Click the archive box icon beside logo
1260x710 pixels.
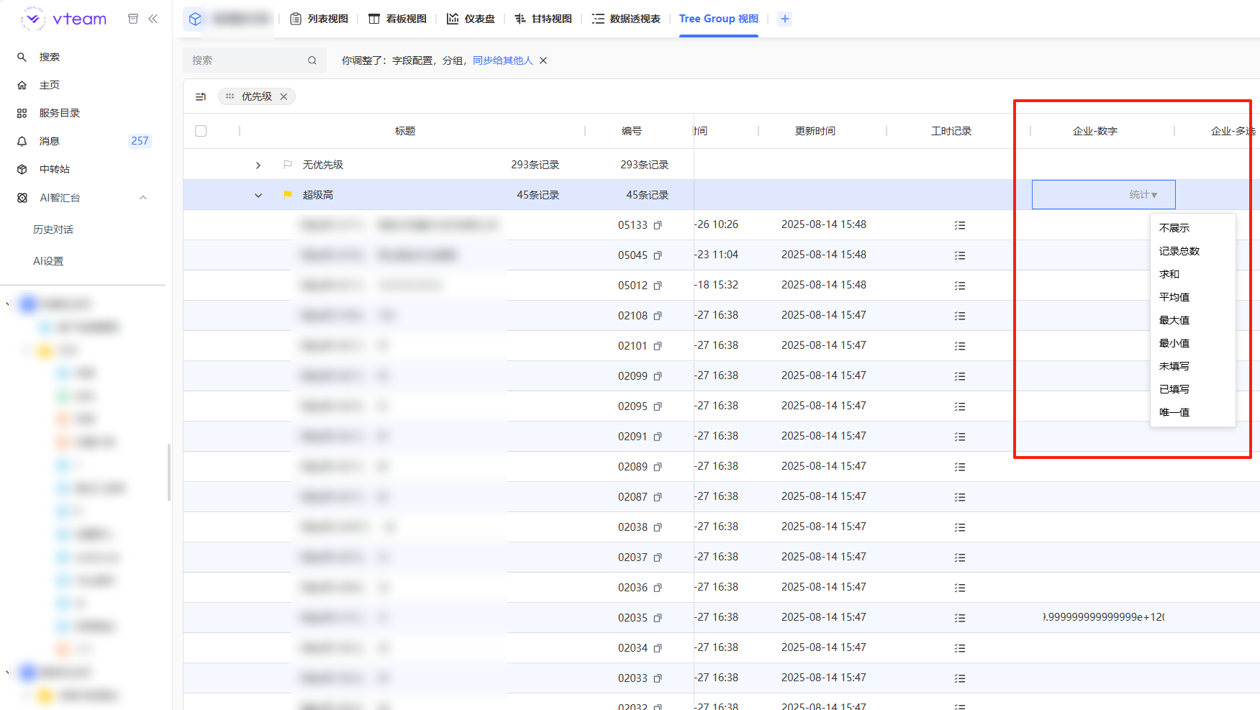(x=133, y=19)
